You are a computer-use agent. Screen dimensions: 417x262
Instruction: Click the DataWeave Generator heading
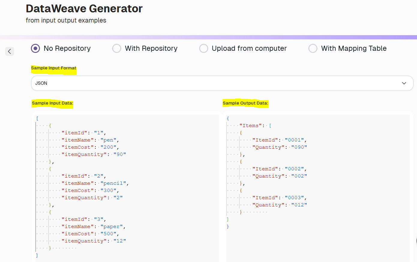point(84,8)
